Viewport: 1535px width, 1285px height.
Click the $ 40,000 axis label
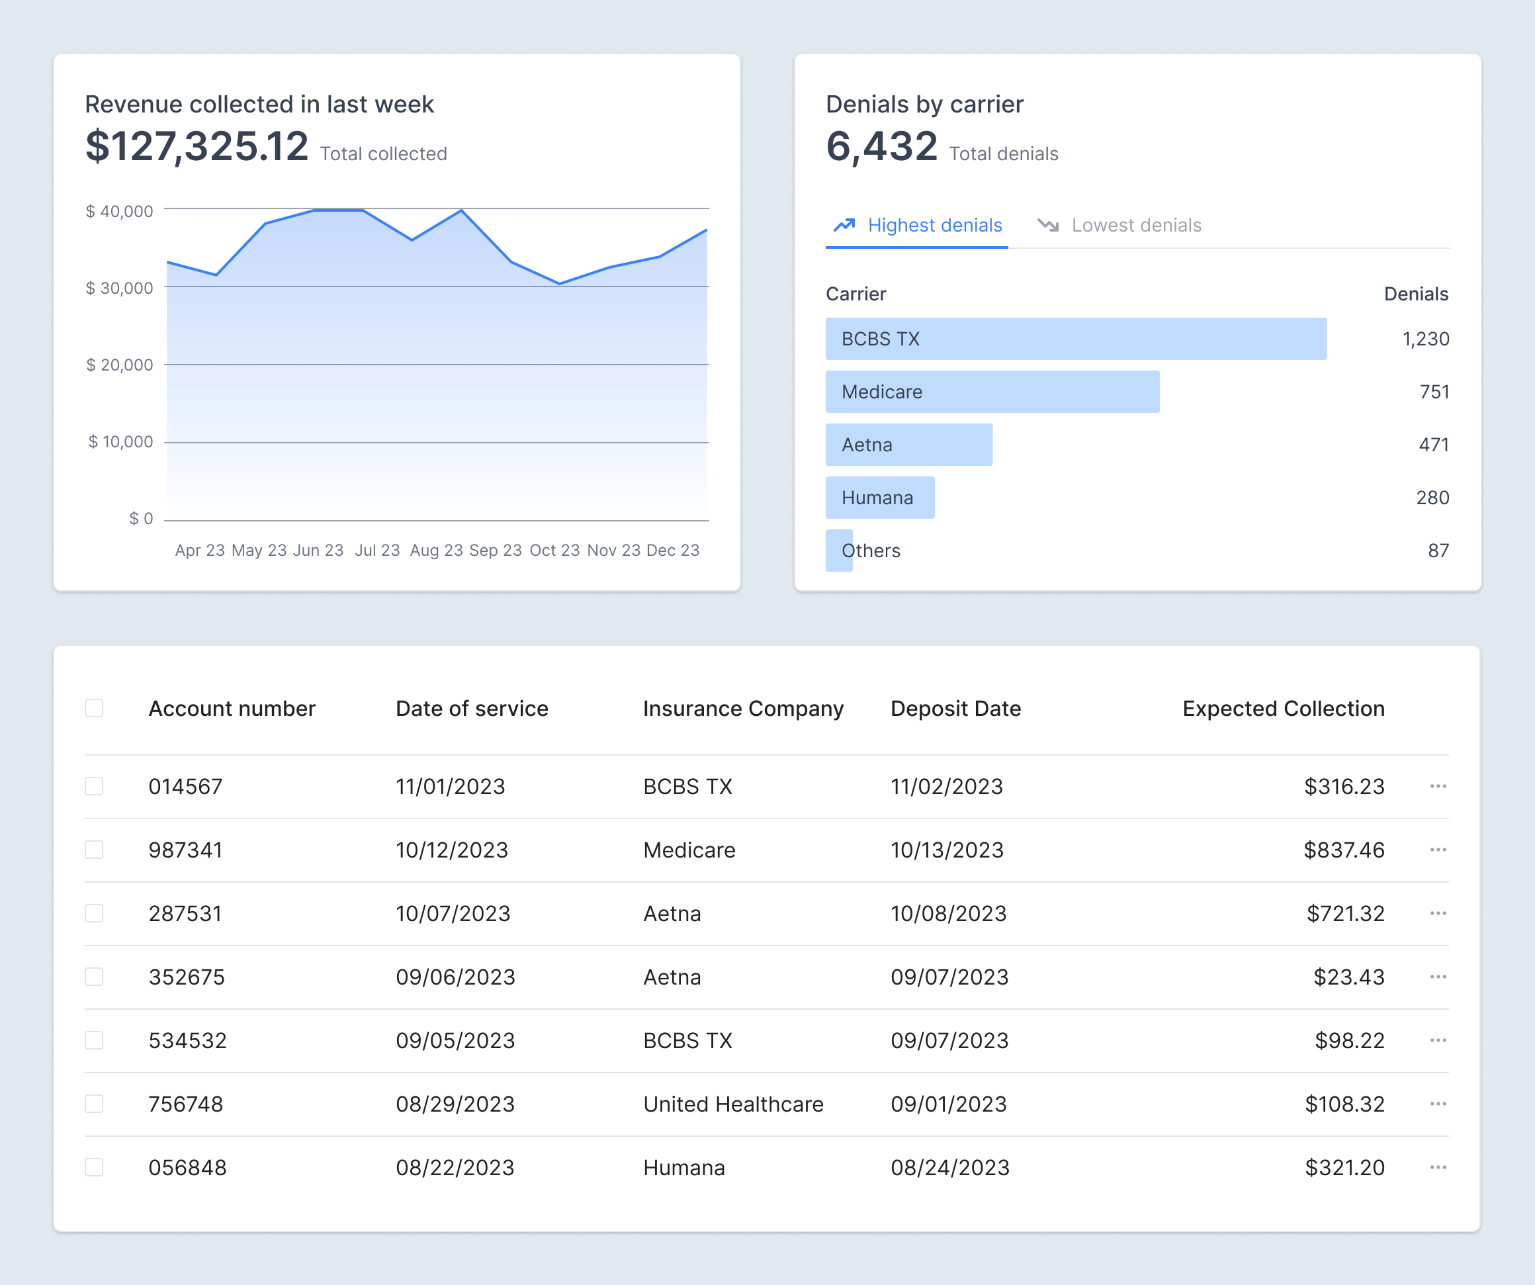(x=119, y=211)
